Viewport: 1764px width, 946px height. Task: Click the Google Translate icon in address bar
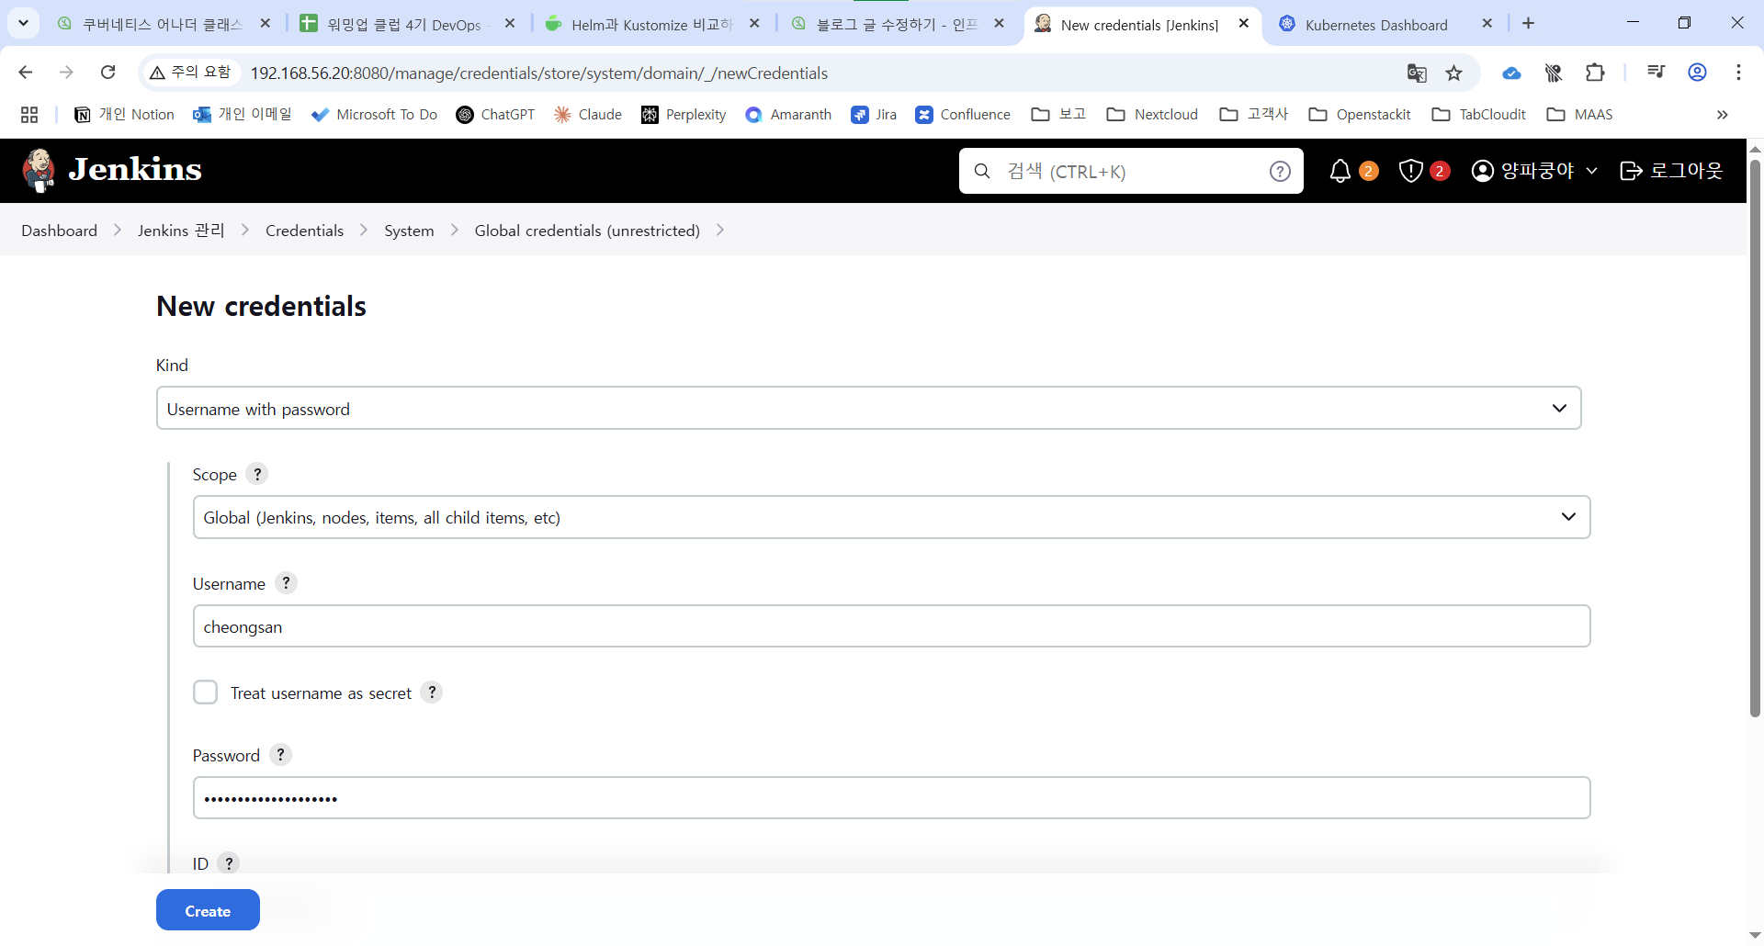[x=1417, y=73]
